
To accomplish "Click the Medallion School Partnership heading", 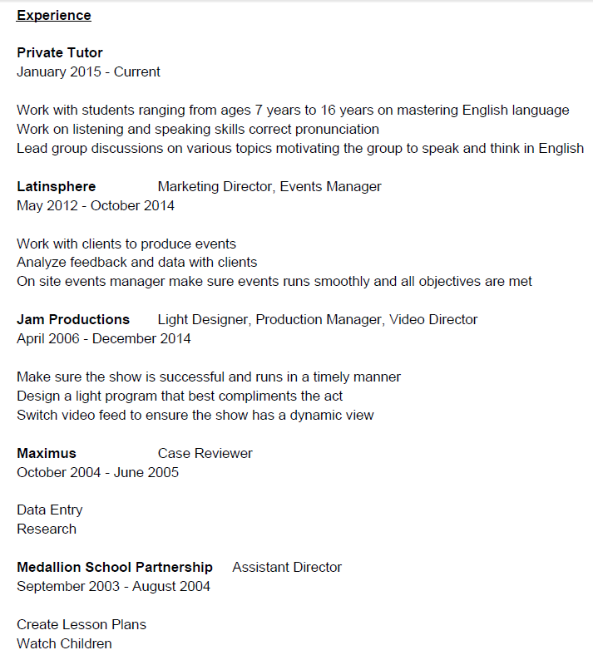I will coord(115,567).
